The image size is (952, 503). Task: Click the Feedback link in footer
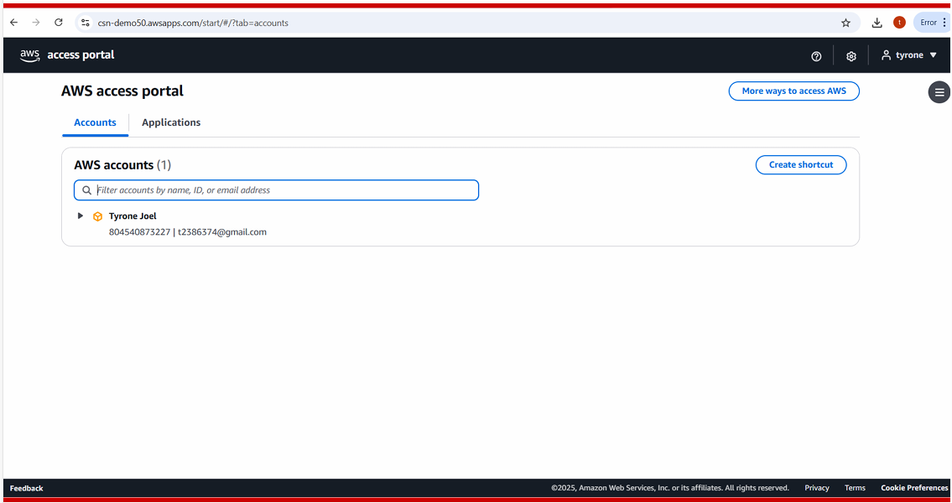pyautogui.click(x=26, y=488)
